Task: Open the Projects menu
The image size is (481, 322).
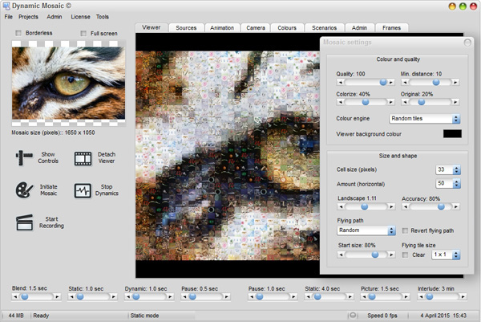Action: point(28,16)
